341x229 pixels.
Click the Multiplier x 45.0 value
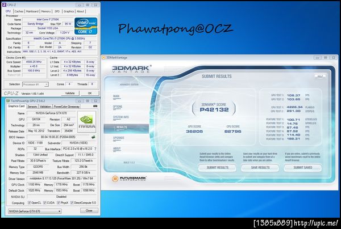(x=34, y=66)
